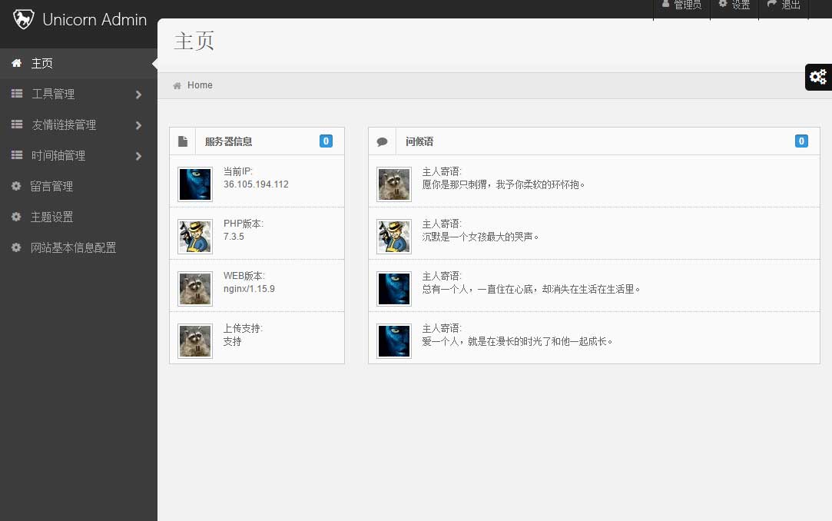Click the 管理员 user icon in top bar

pyautogui.click(x=665, y=5)
